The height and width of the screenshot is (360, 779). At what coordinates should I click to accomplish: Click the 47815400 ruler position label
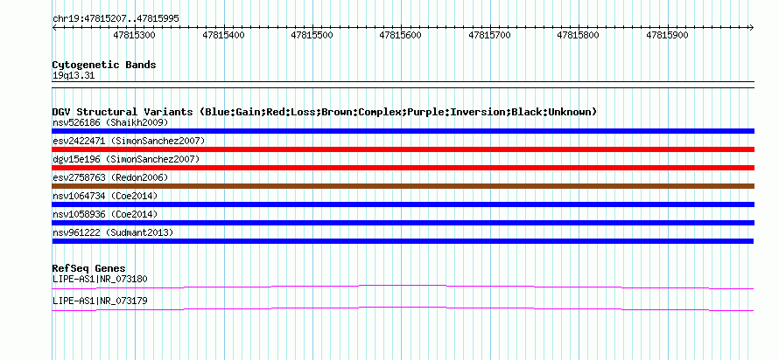tap(223, 35)
